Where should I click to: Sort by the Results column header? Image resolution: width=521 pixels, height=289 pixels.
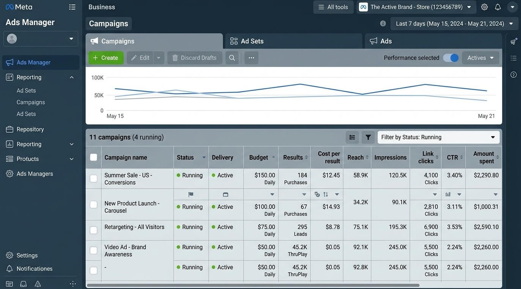[294, 157]
